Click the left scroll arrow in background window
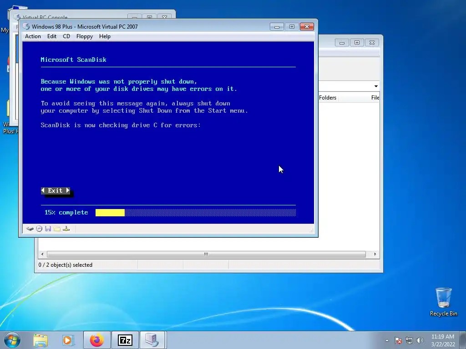 click(x=42, y=254)
